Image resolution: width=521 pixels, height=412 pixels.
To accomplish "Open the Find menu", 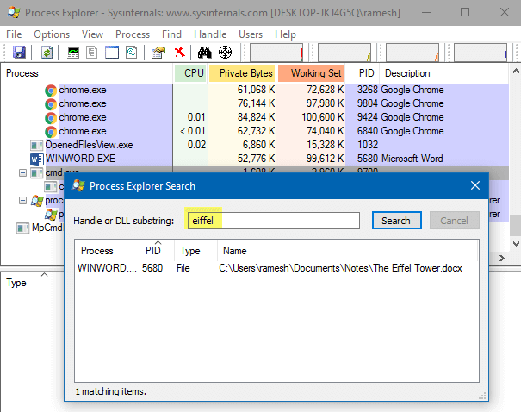I will point(171,34).
